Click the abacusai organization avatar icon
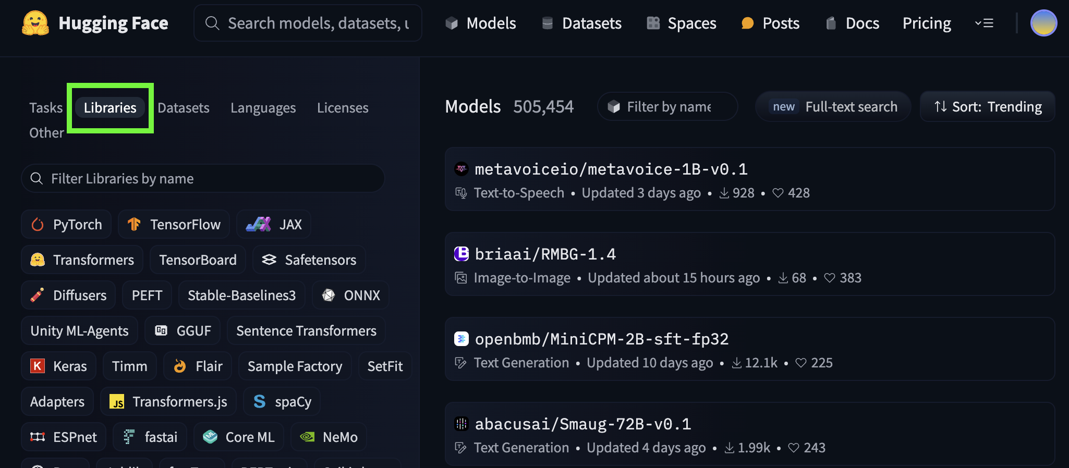Screen dimensions: 1069x468 click(461, 424)
